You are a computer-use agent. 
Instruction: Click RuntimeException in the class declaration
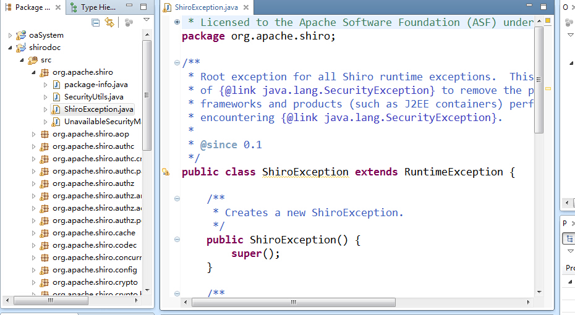454,172
